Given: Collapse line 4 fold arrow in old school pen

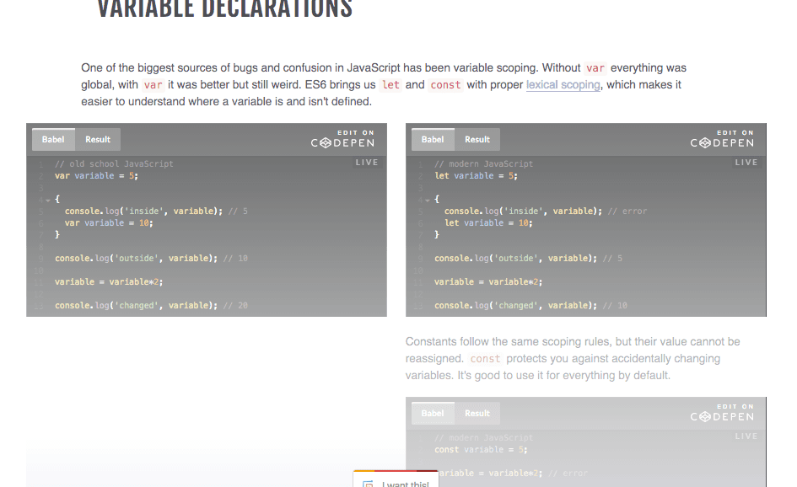Looking at the screenshot, I should pyautogui.click(x=48, y=200).
